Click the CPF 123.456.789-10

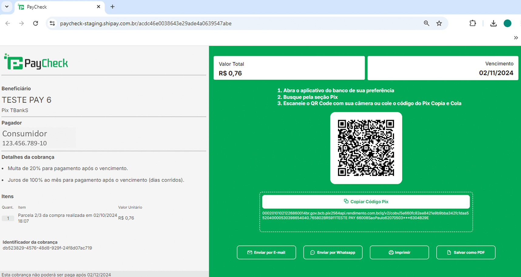[25, 143]
